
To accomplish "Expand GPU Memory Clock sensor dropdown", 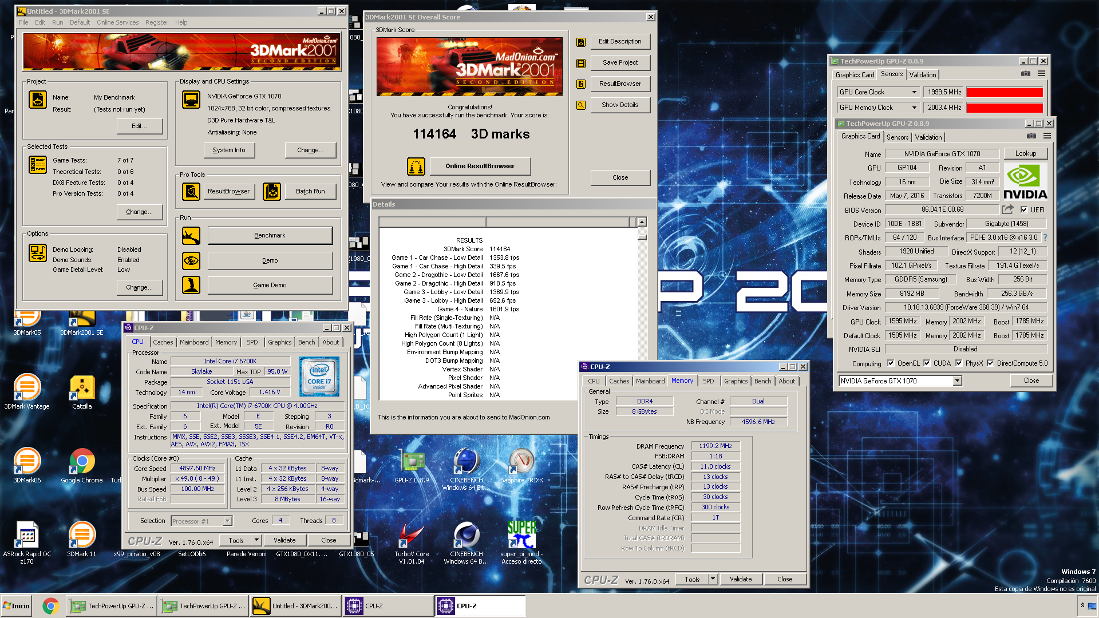I will click(x=914, y=108).
